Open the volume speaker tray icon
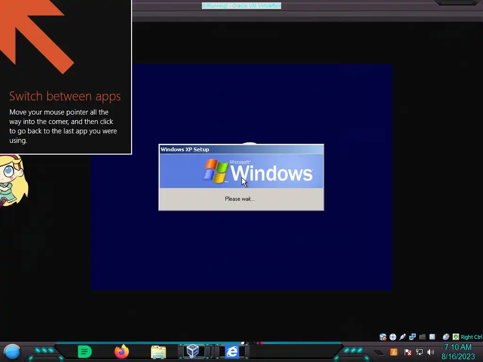The width and height of the screenshot is (483, 362). pos(430,352)
